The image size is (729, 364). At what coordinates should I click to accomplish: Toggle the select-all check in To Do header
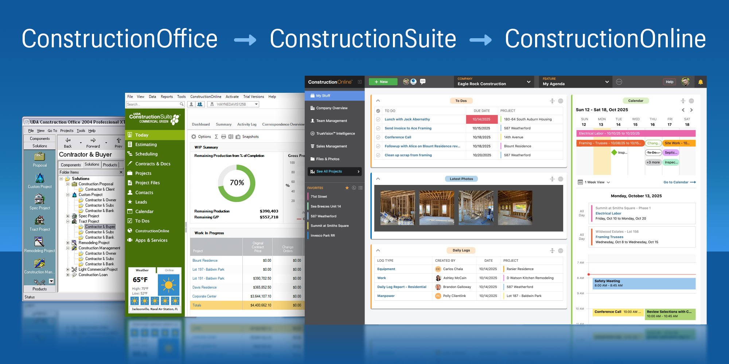[378, 111]
